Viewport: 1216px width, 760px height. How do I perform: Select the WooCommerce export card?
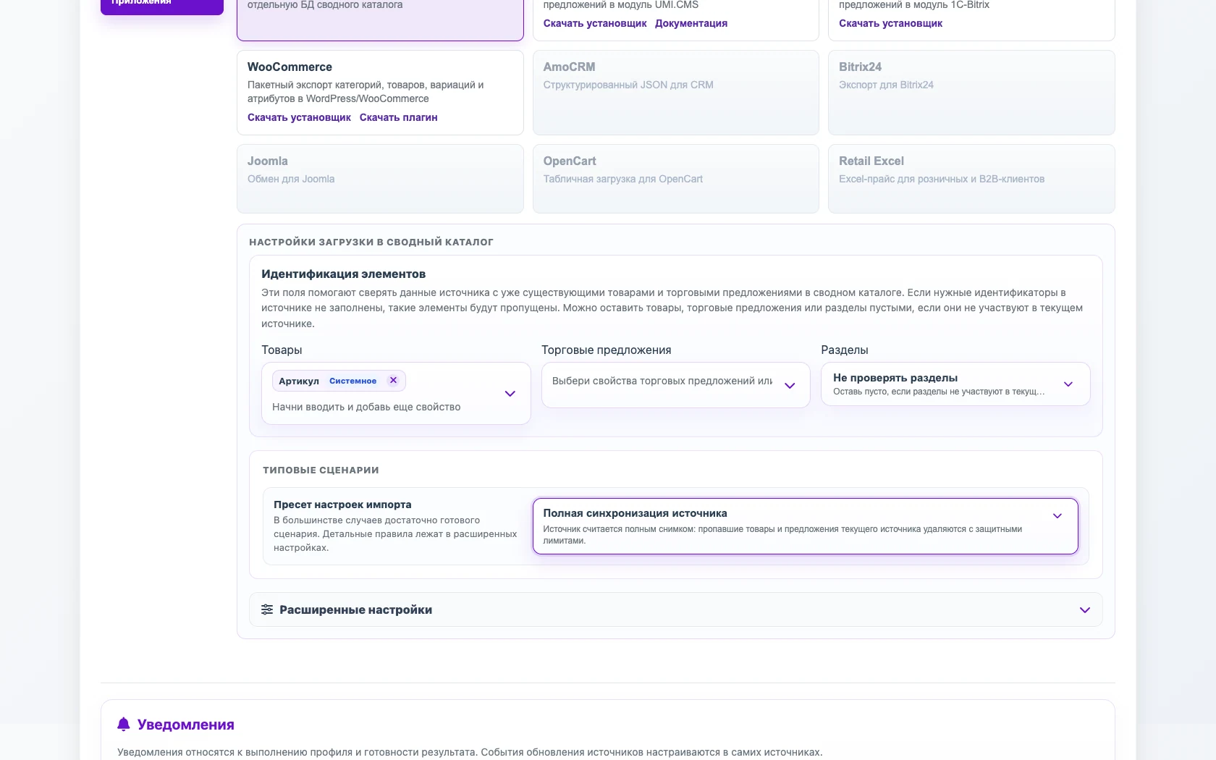[380, 93]
